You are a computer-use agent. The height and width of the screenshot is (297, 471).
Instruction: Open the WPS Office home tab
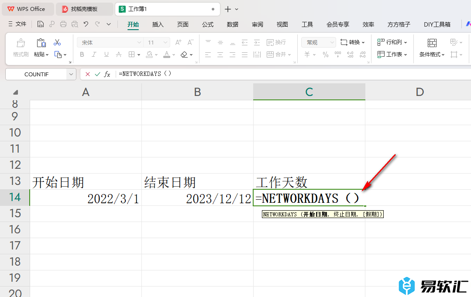[x=28, y=9]
